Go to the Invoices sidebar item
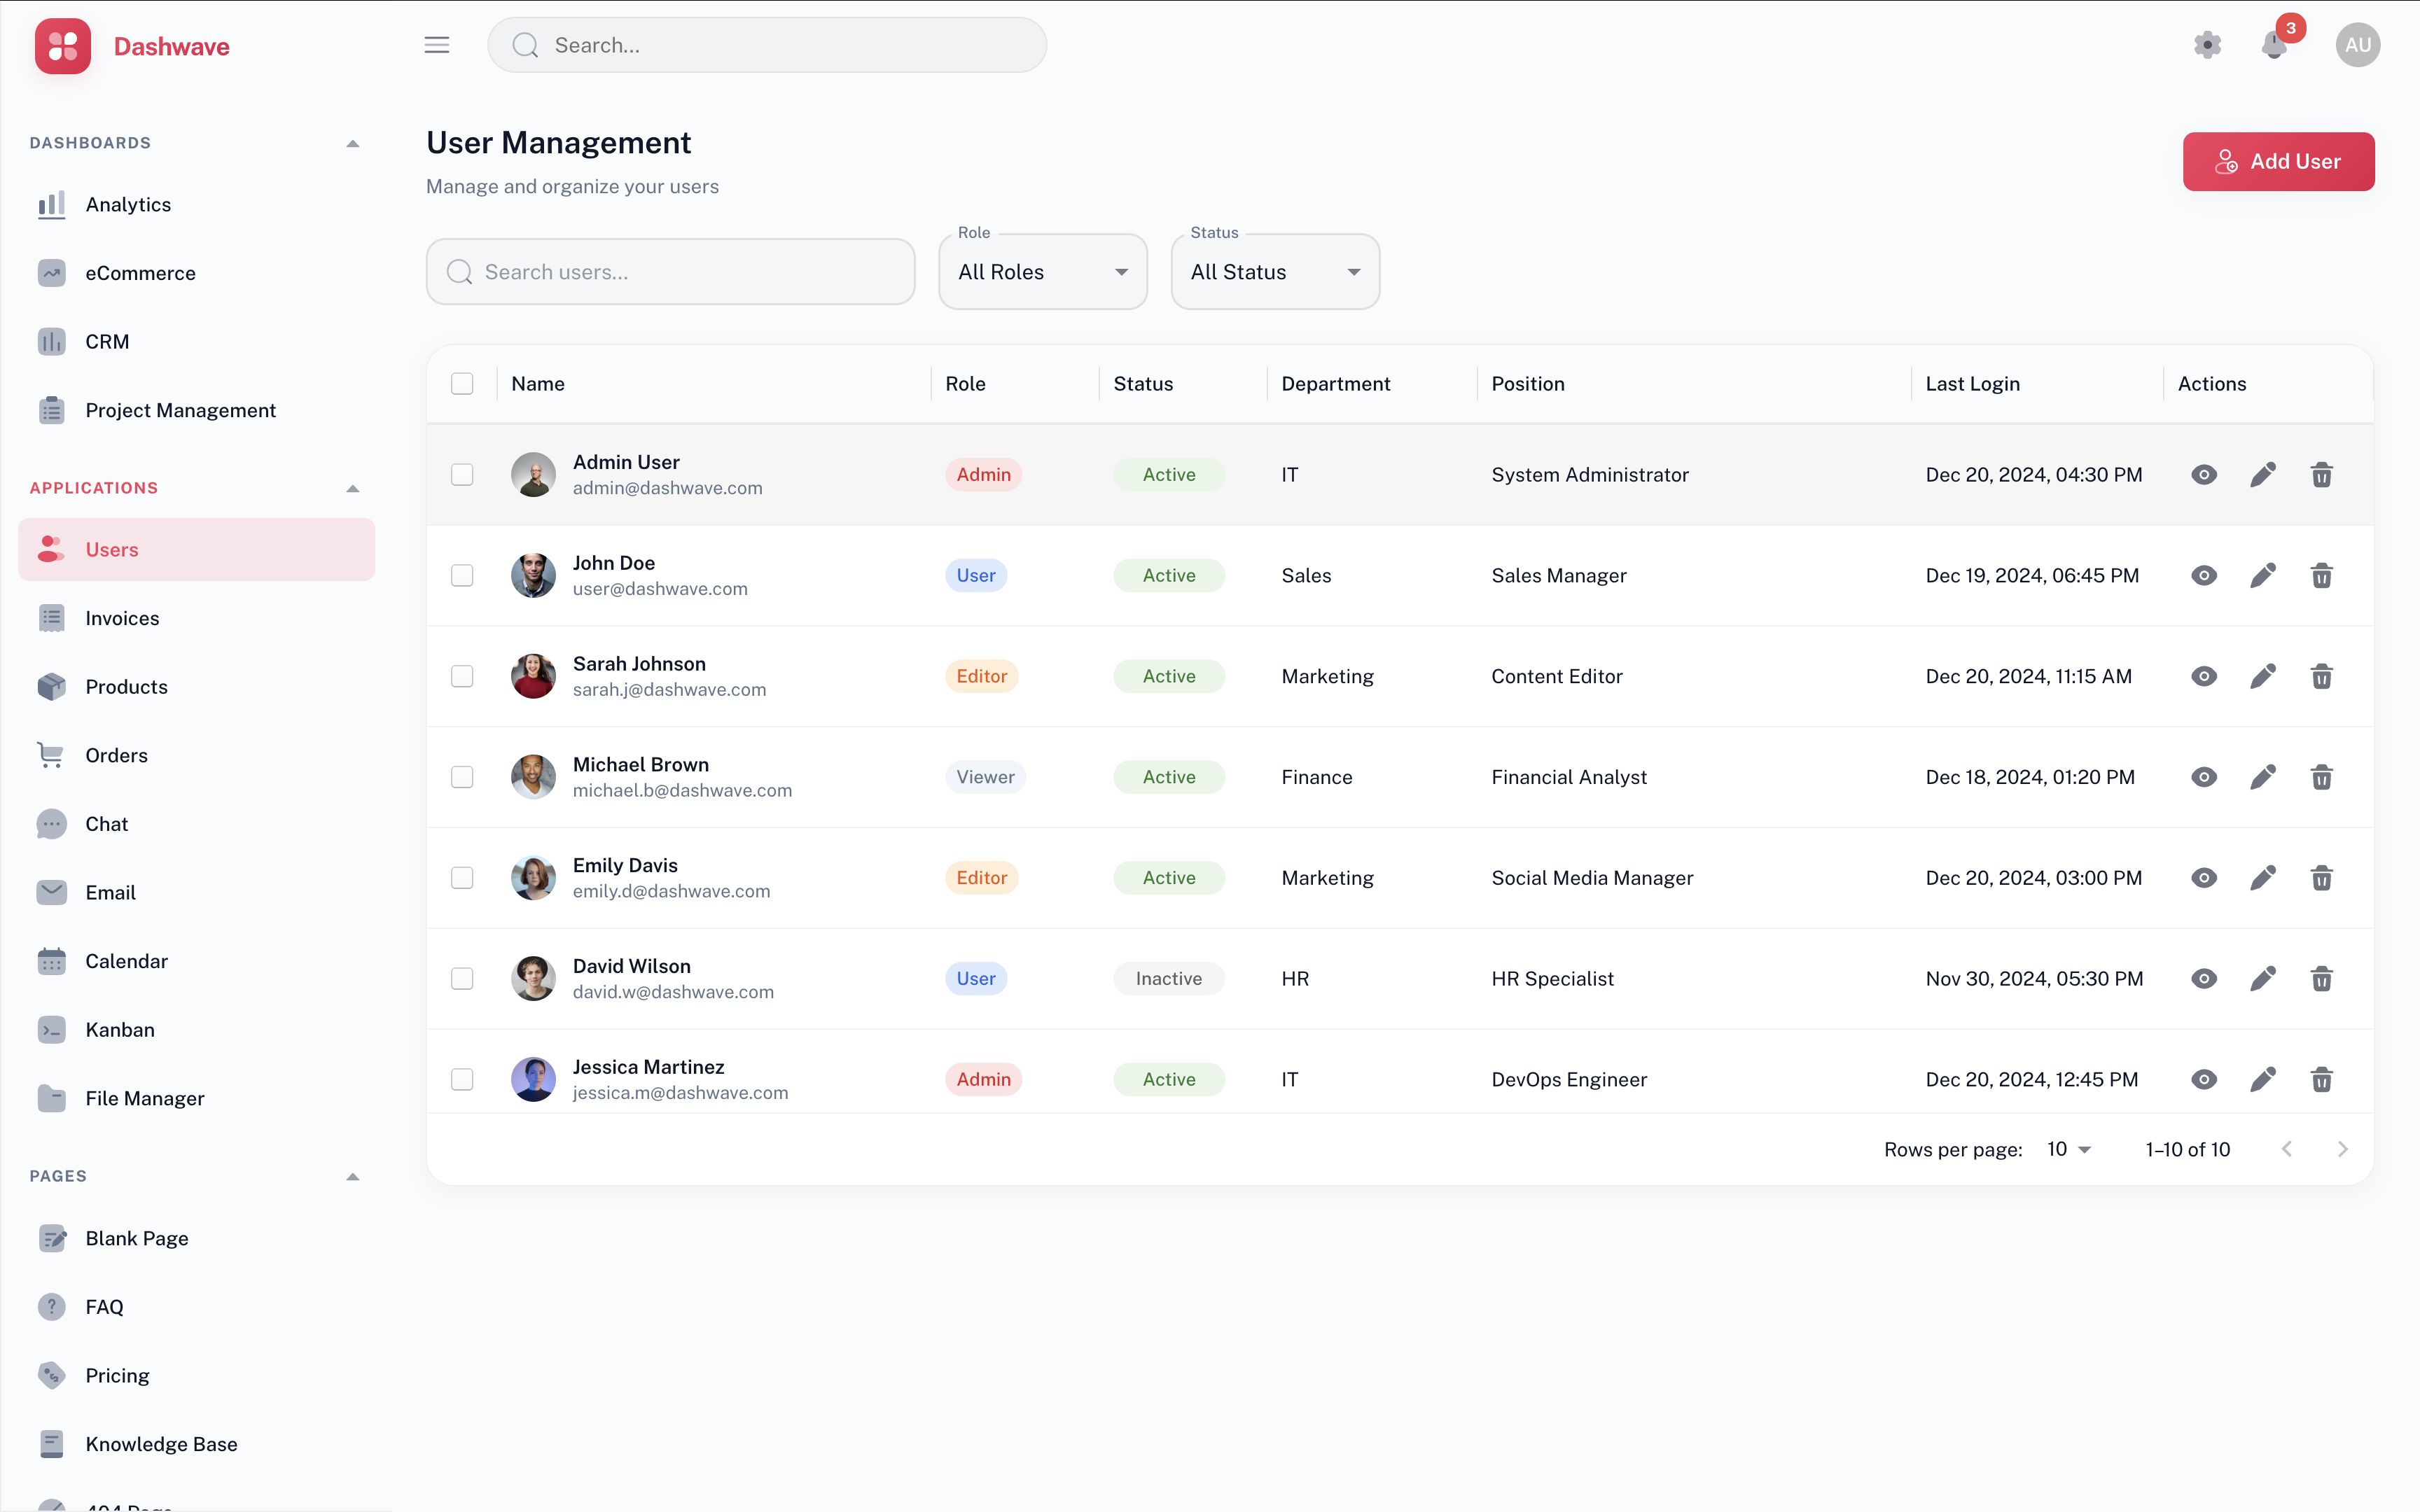The image size is (2420, 1512). pos(122,618)
